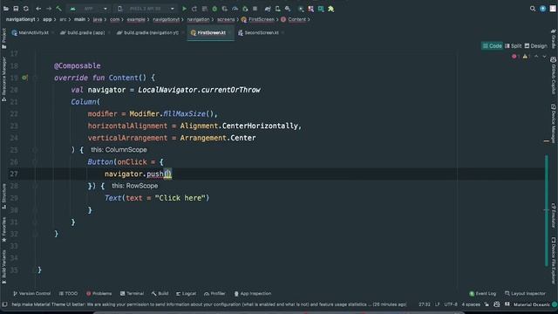Click the UTF-8 encoding in status bar
The height and width of the screenshot is (314, 558).
[451, 304]
